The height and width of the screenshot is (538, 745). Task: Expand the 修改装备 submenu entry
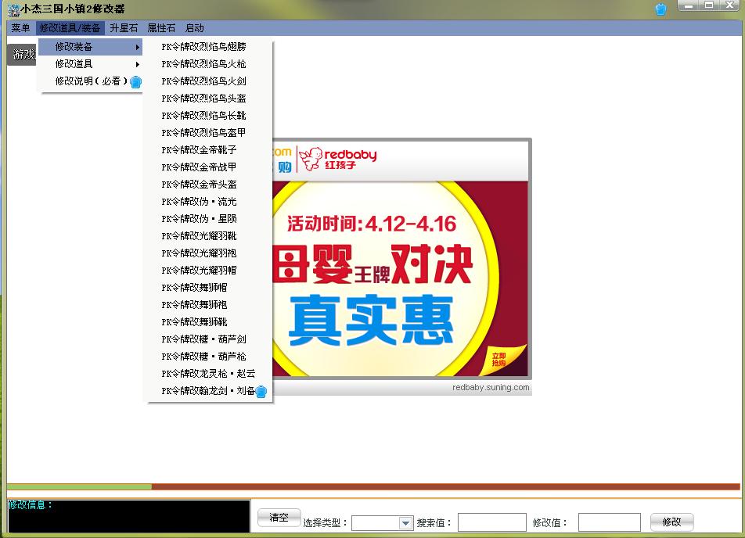coord(91,47)
